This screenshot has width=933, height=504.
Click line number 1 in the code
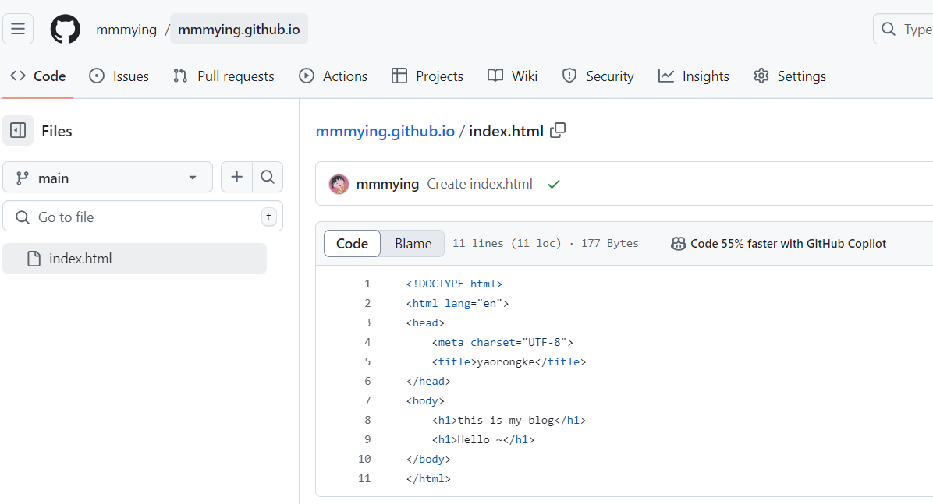(367, 284)
